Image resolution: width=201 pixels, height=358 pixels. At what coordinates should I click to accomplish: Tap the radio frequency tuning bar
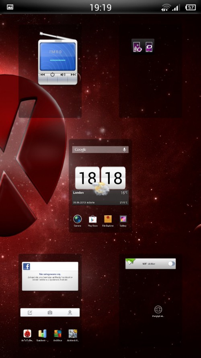pos(57,60)
